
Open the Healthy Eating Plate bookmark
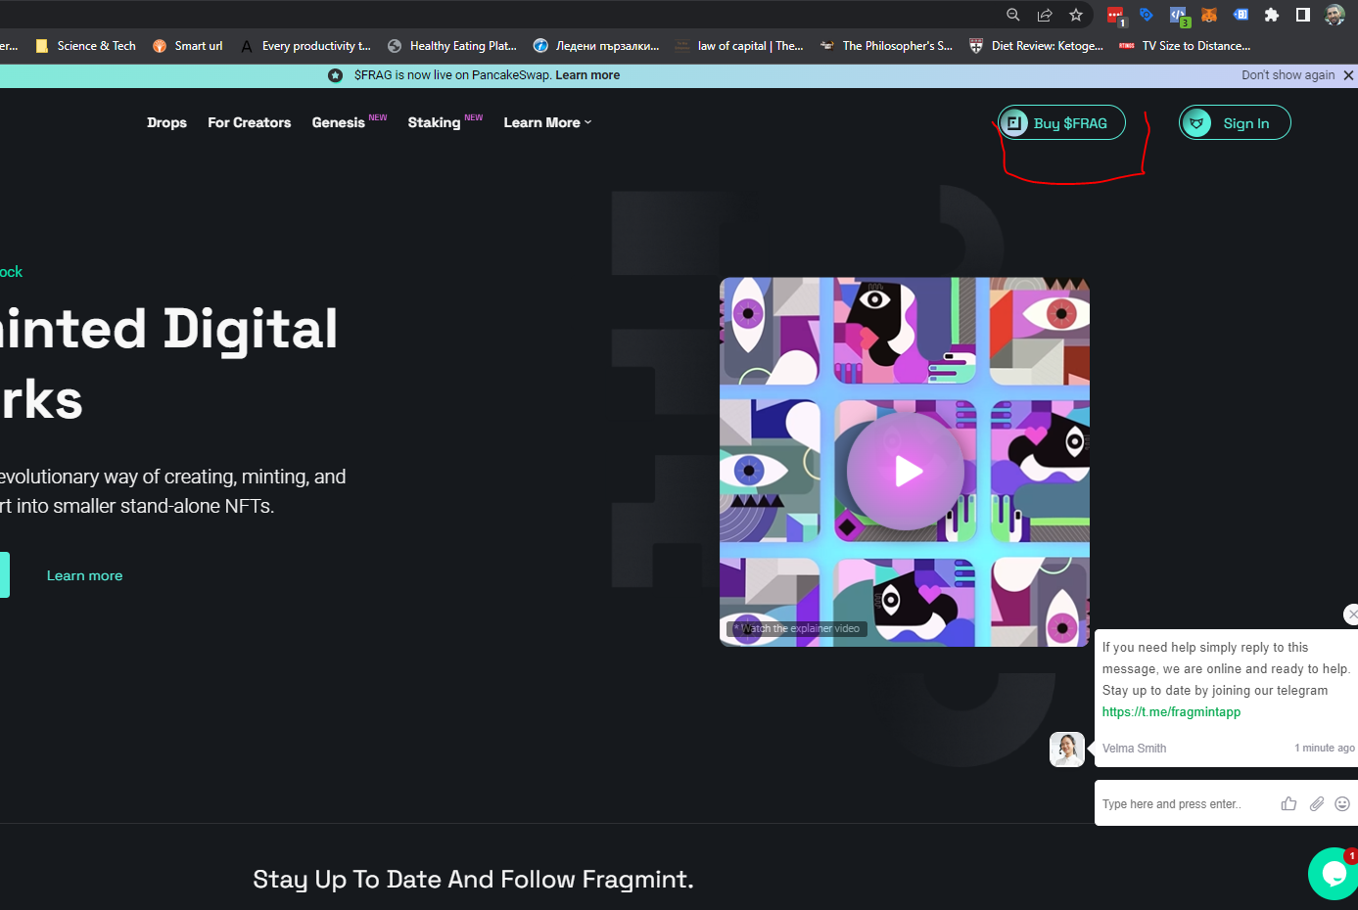coord(452,46)
